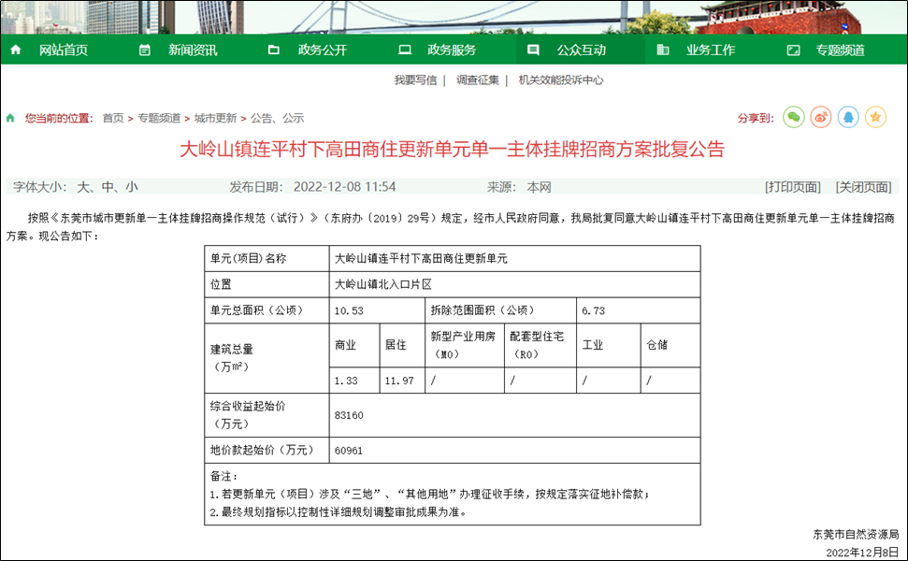Click the chat icon beside 公众互动
This screenshot has height=561, width=908.
[x=533, y=50]
